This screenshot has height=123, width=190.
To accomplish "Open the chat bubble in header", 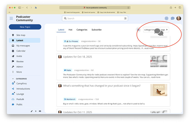I will tap(173, 18).
